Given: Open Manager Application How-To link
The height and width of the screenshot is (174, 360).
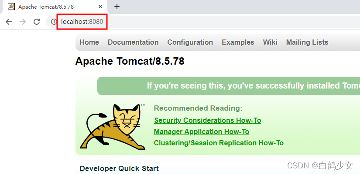Looking at the screenshot, I should [202, 132].
